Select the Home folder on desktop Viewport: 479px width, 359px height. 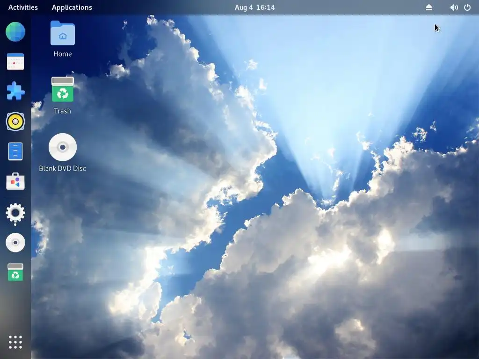pos(63,33)
